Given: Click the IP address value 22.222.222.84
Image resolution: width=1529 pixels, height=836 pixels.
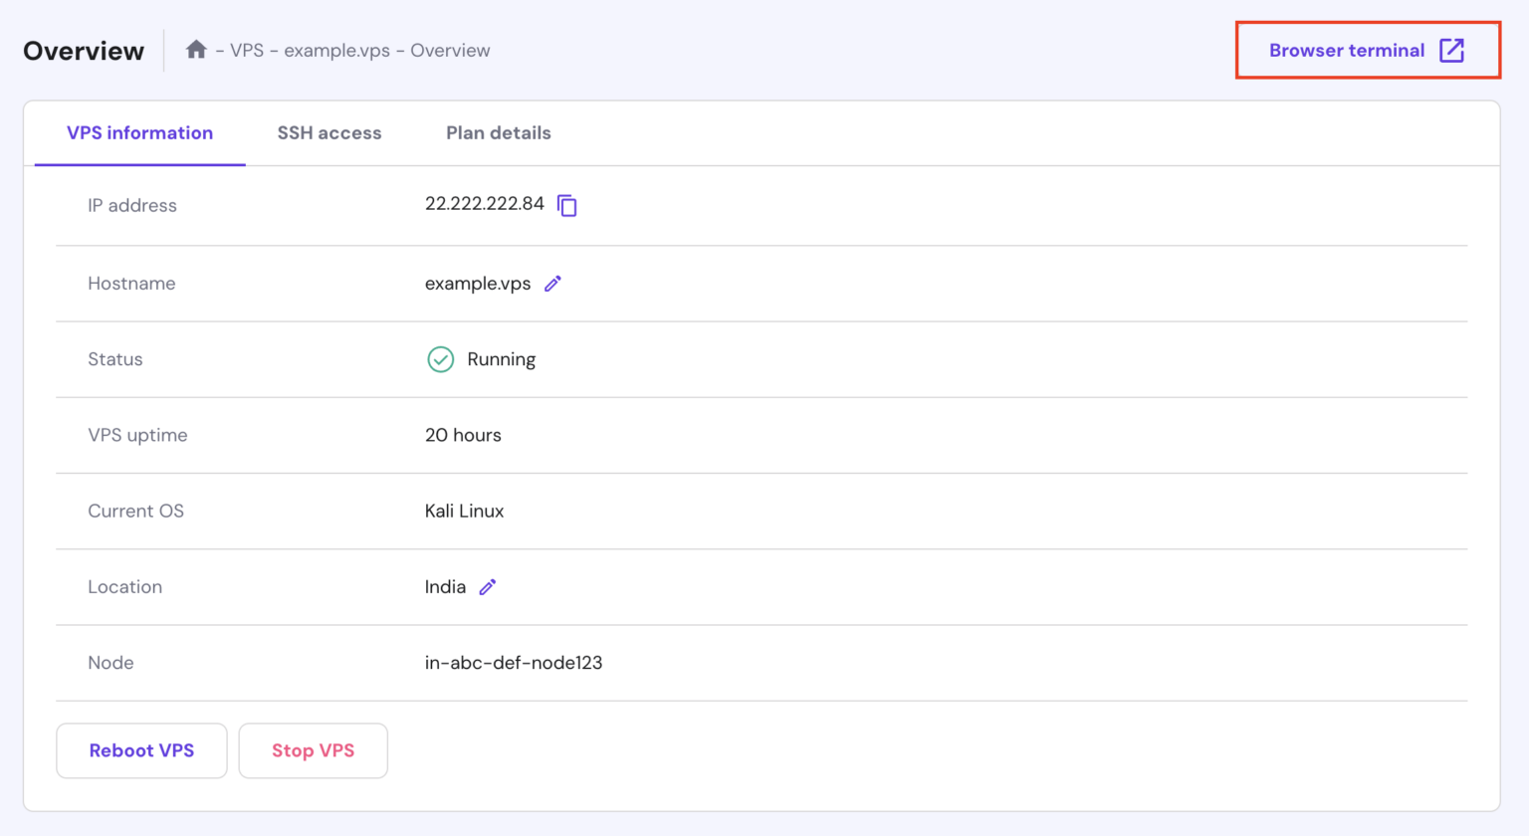Looking at the screenshot, I should tap(484, 204).
